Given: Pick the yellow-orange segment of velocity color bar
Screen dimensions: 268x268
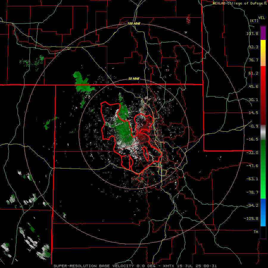Looking at the screenshot, I should coord(263,53).
